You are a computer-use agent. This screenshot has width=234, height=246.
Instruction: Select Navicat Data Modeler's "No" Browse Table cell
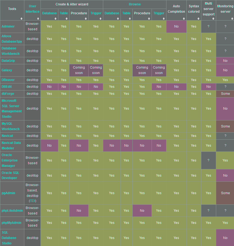(126, 146)
